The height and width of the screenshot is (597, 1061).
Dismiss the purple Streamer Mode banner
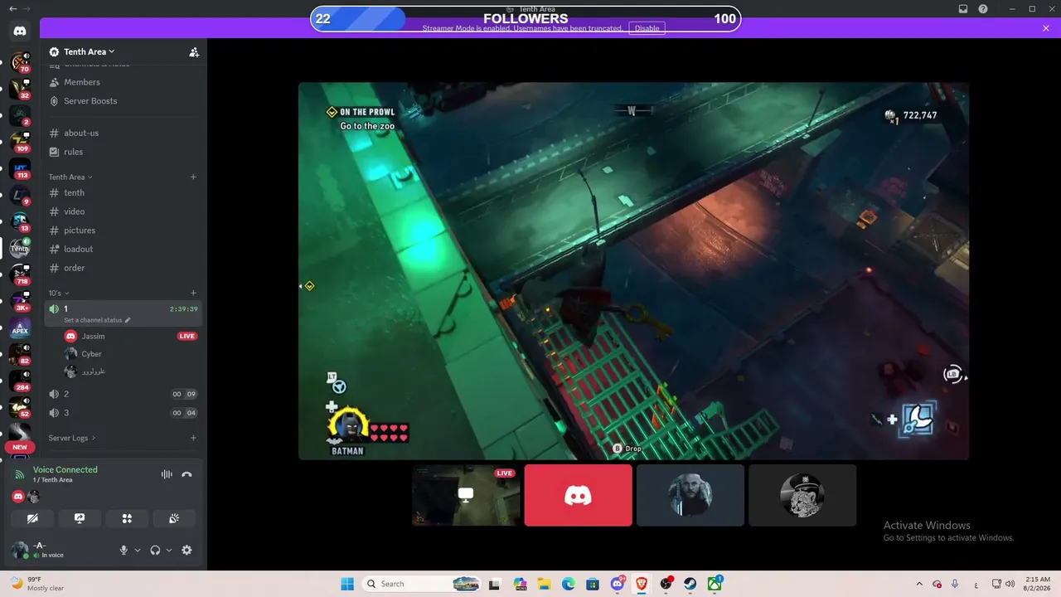point(1046,28)
